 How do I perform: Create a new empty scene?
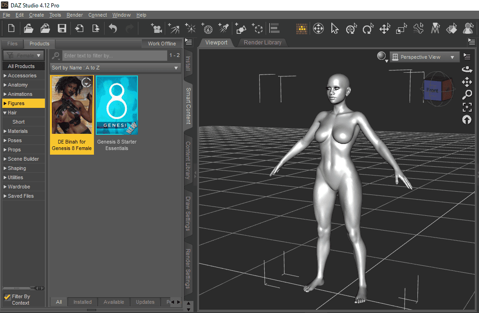coord(11,28)
